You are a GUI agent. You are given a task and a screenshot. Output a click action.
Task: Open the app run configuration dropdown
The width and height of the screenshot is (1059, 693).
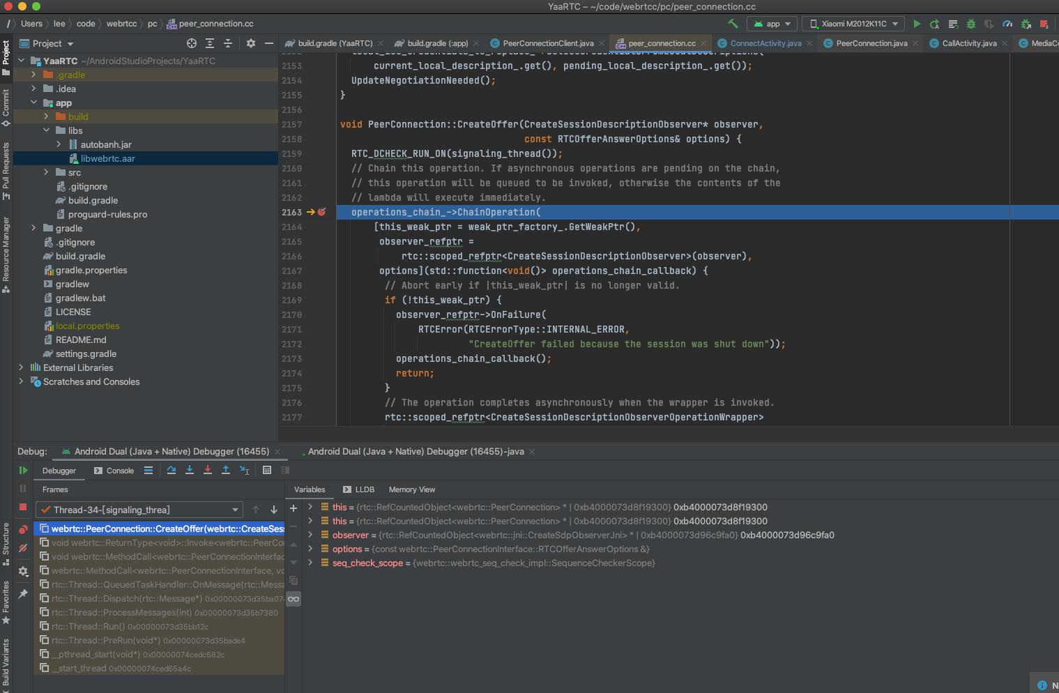coord(773,24)
